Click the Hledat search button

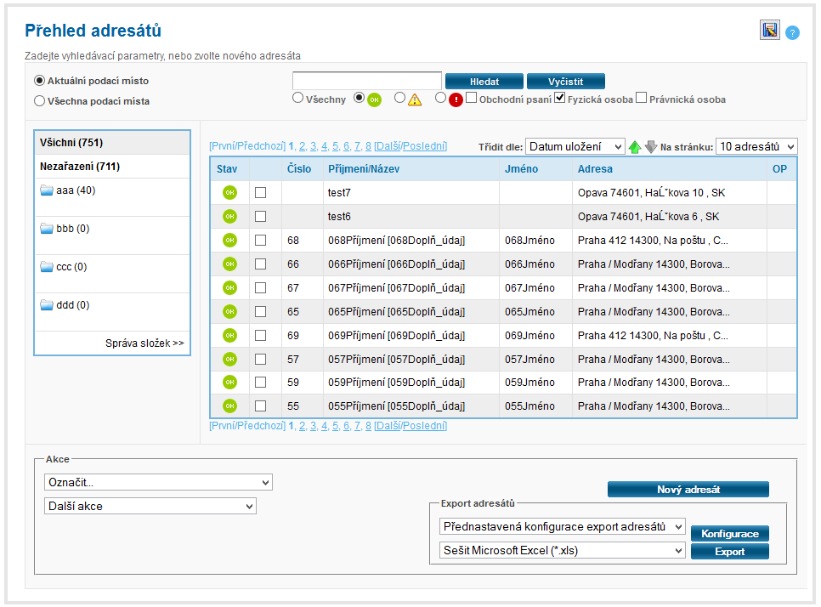[483, 82]
